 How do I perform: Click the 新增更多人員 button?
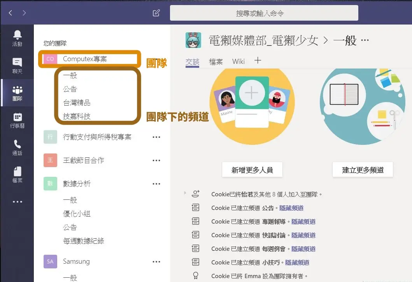[x=252, y=169]
